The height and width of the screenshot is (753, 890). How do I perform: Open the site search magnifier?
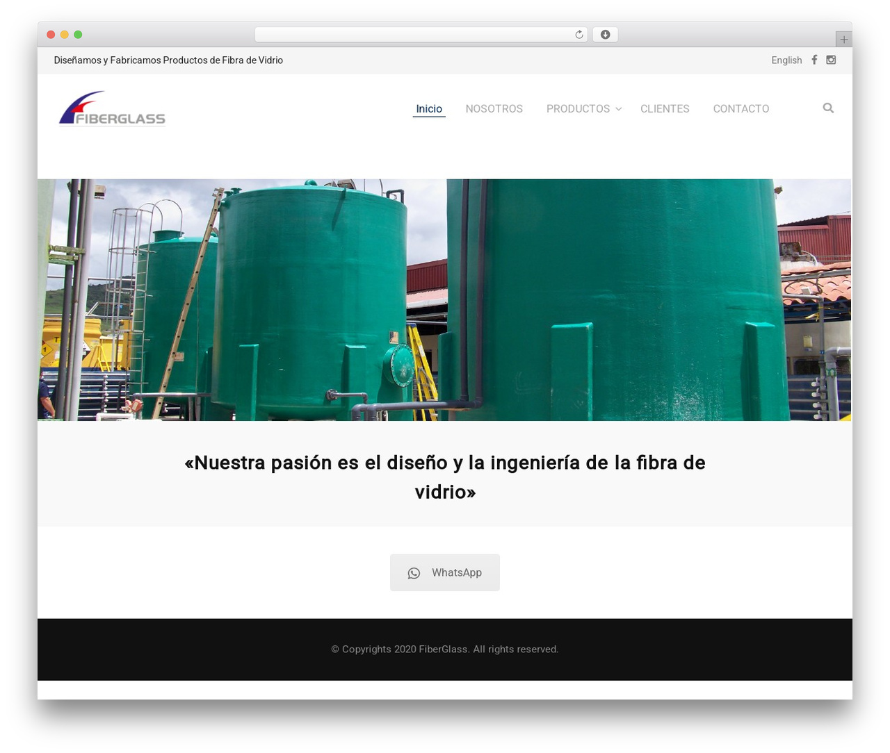click(x=828, y=108)
